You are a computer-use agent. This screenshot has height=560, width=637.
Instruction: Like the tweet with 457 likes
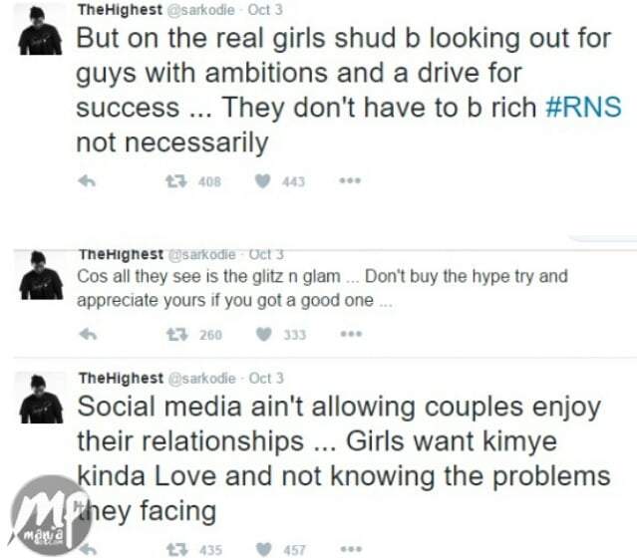click(263, 550)
